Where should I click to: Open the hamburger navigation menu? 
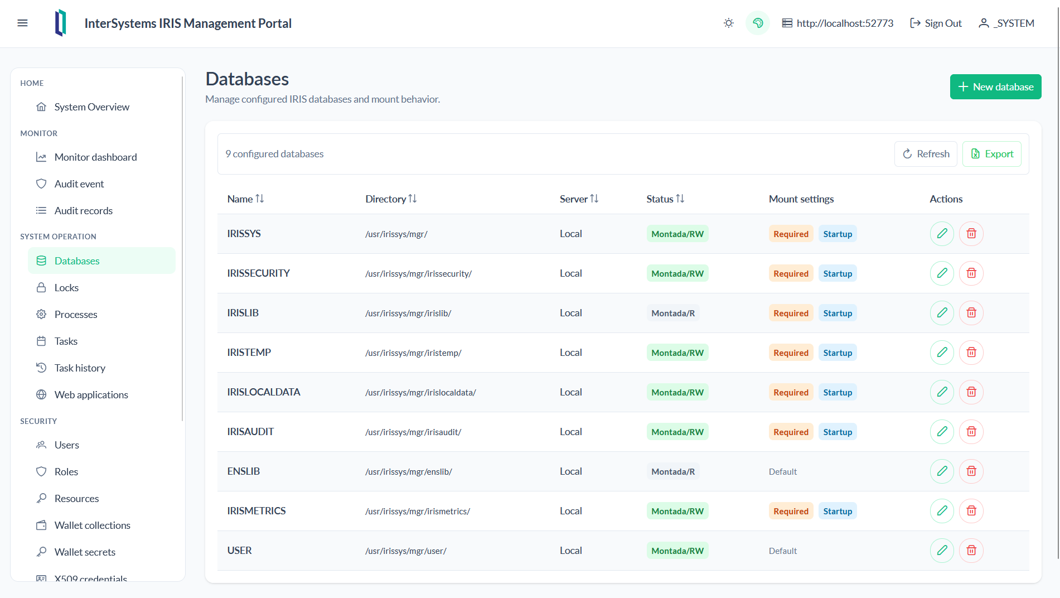pyautogui.click(x=22, y=23)
